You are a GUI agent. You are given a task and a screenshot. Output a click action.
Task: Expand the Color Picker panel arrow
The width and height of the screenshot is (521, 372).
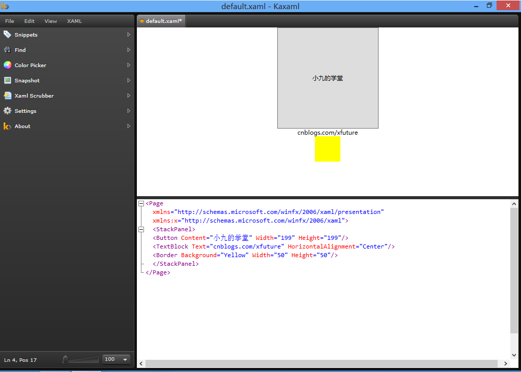[x=129, y=65]
